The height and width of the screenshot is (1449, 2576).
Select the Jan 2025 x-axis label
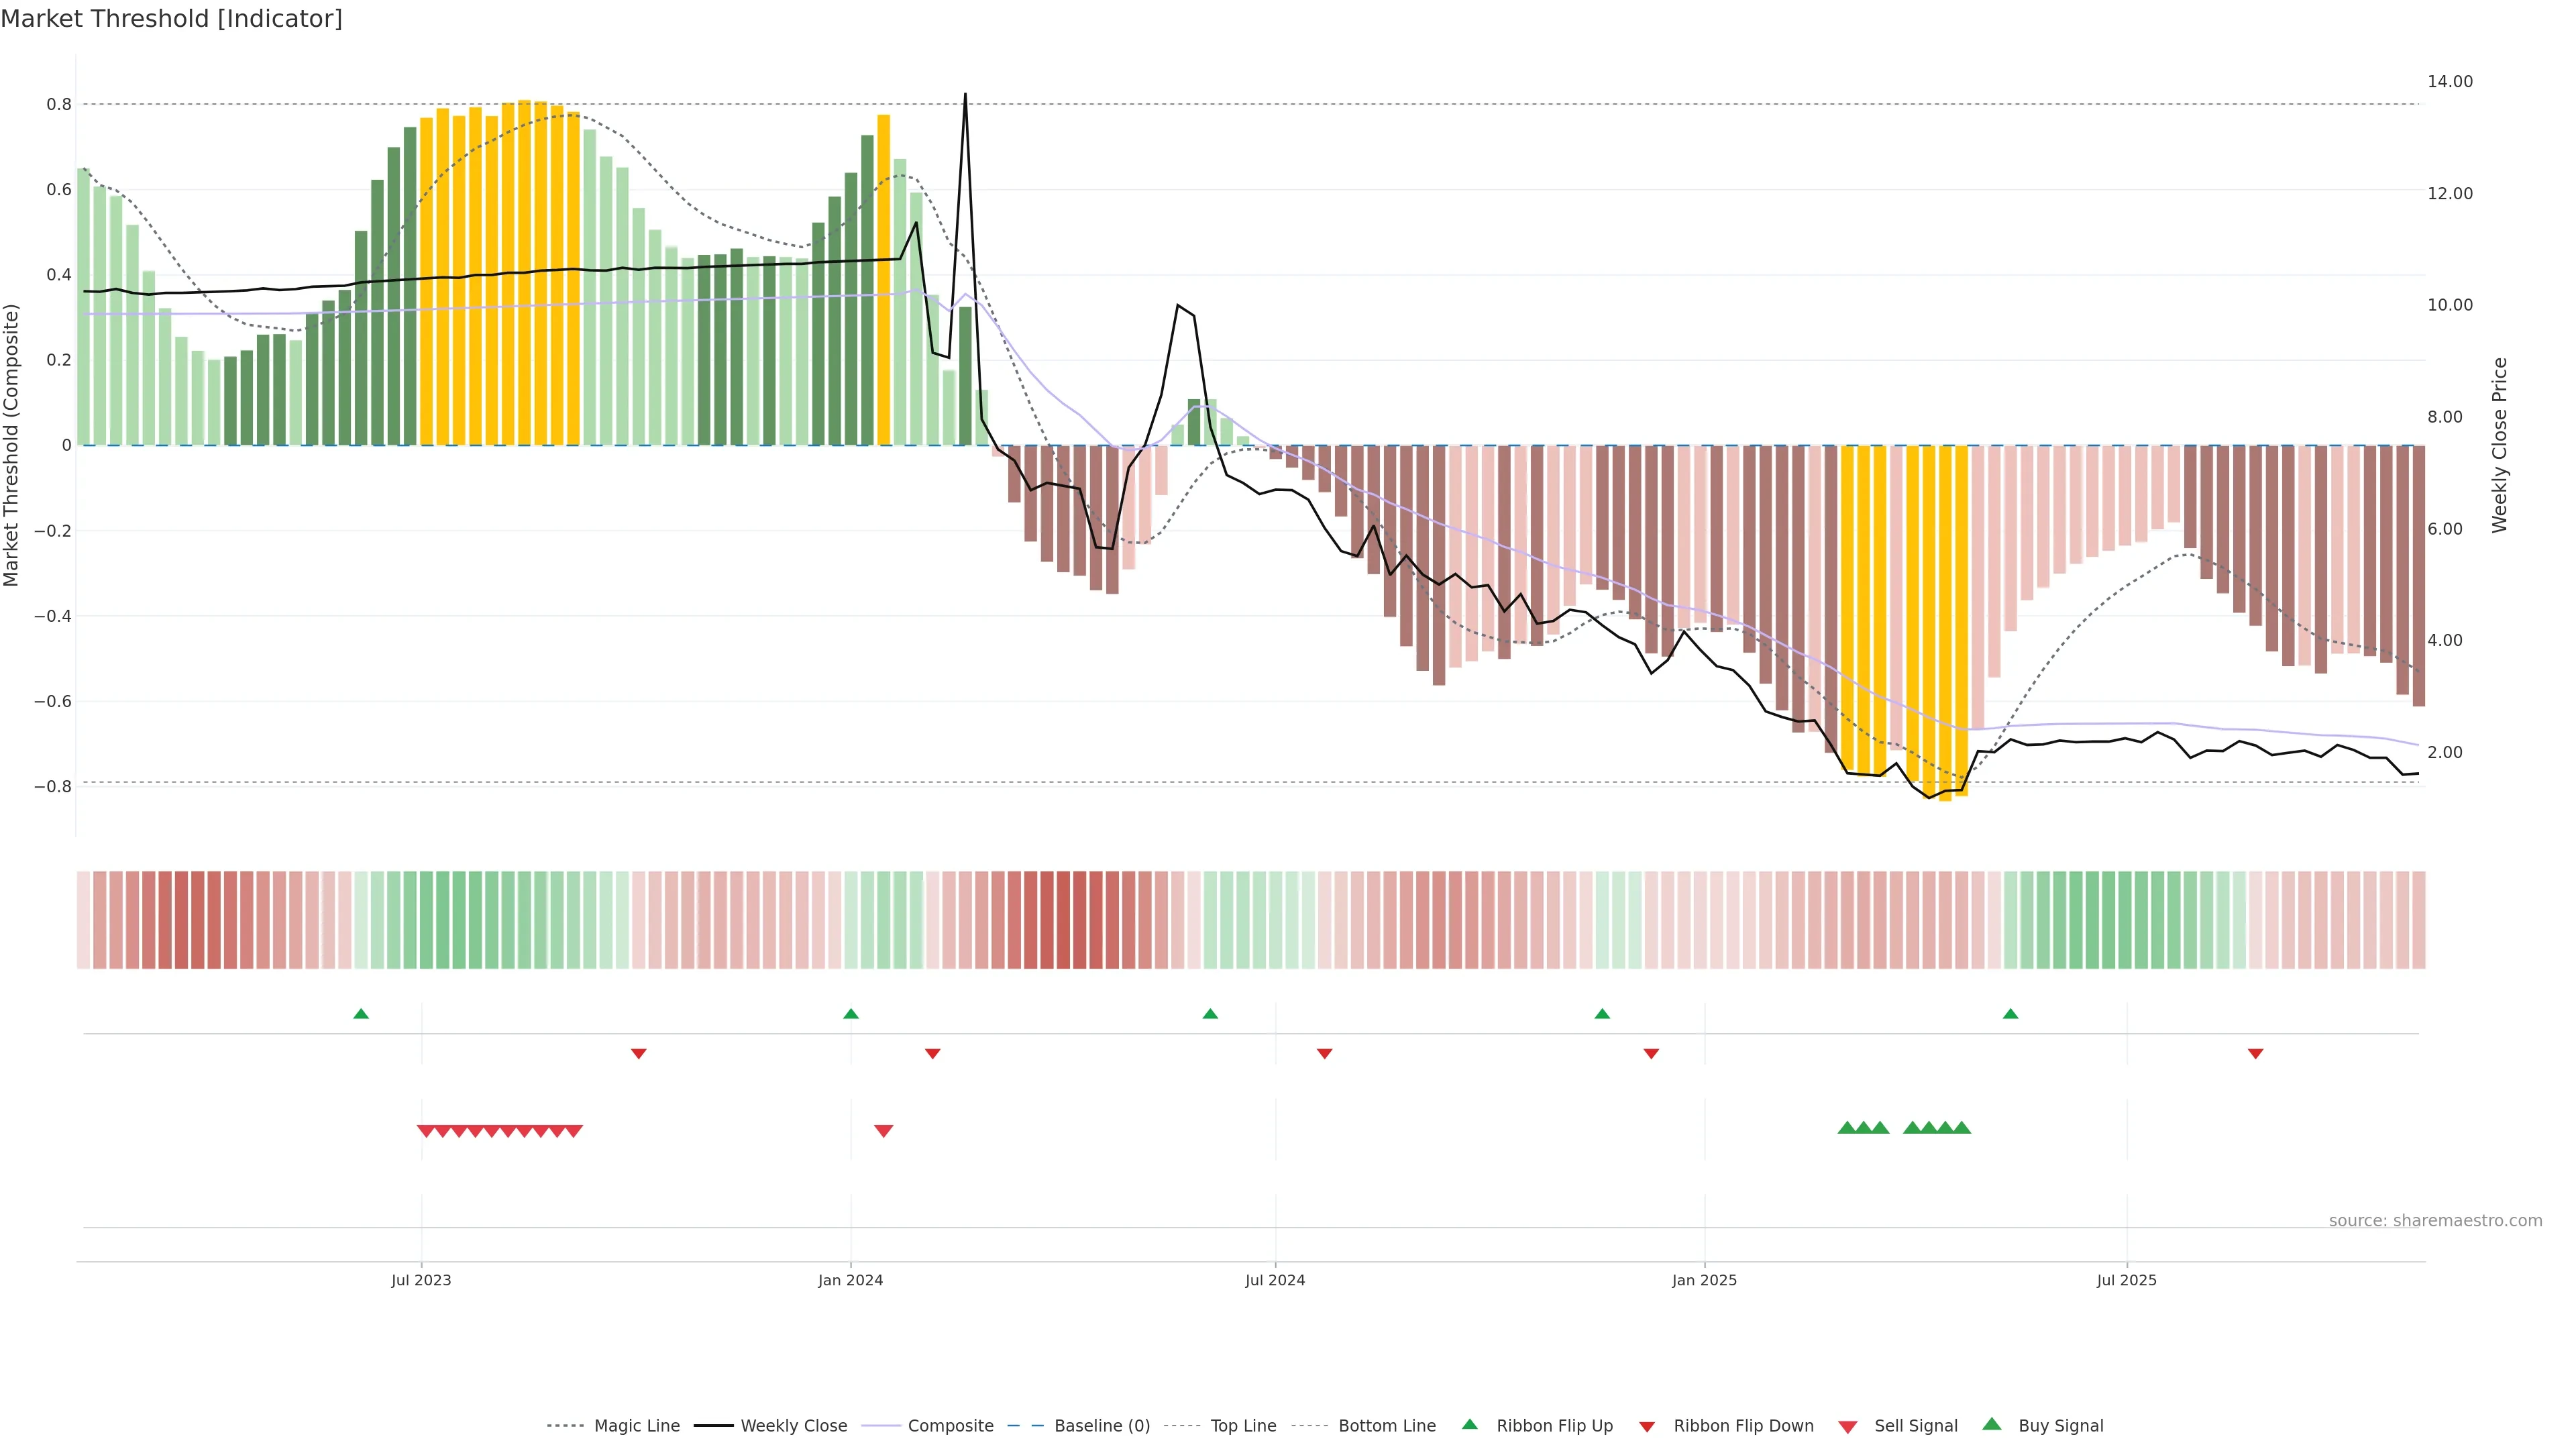1704,1280
